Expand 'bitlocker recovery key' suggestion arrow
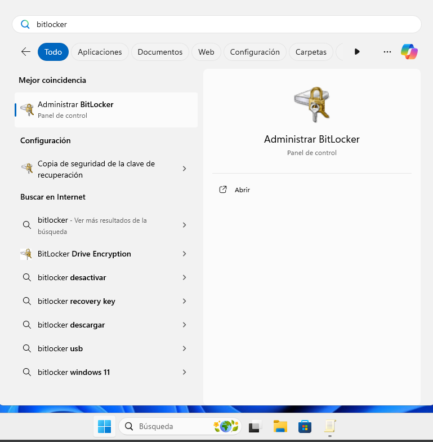This screenshot has height=442, width=433. [x=184, y=301]
